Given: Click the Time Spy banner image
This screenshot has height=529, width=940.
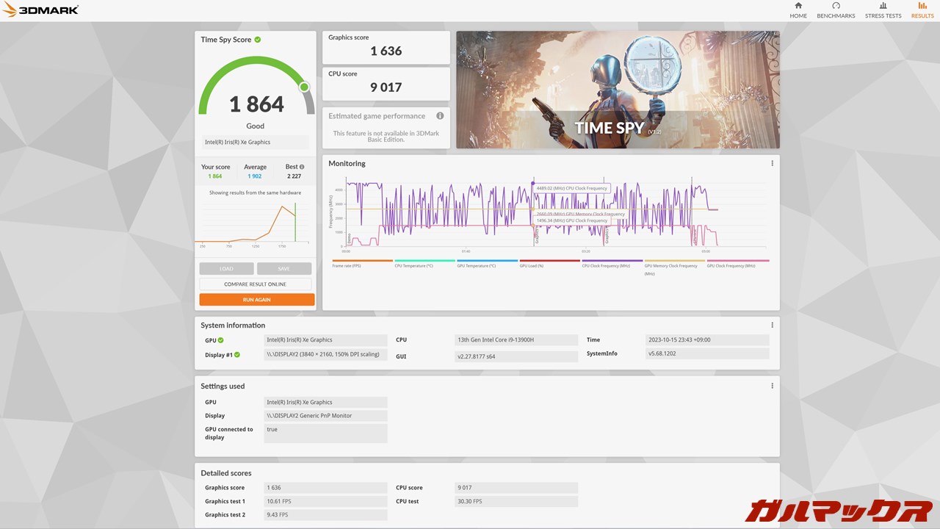Looking at the screenshot, I should [x=618, y=90].
